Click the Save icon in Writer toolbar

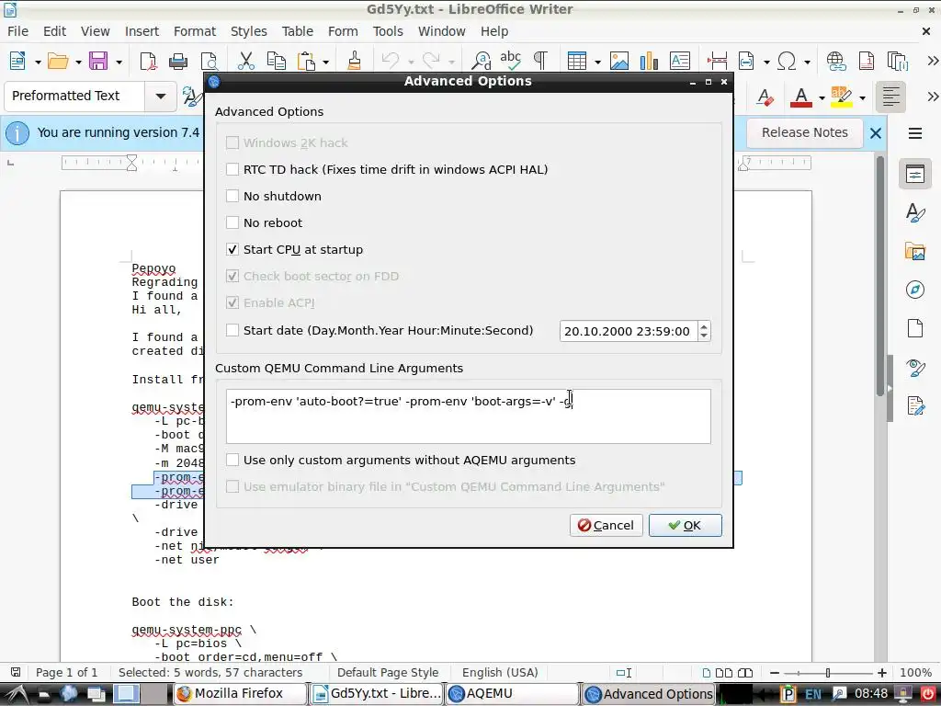[x=97, y=61]
